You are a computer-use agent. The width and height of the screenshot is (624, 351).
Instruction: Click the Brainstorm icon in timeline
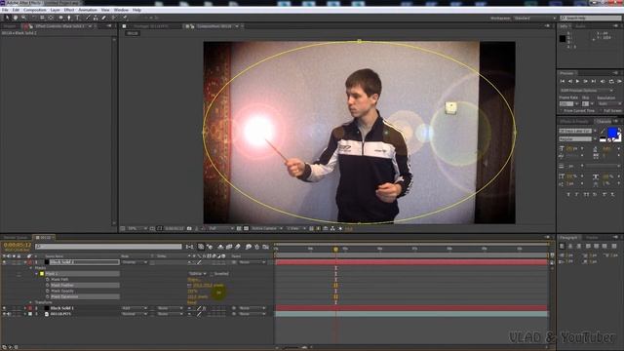coord(249,247)
